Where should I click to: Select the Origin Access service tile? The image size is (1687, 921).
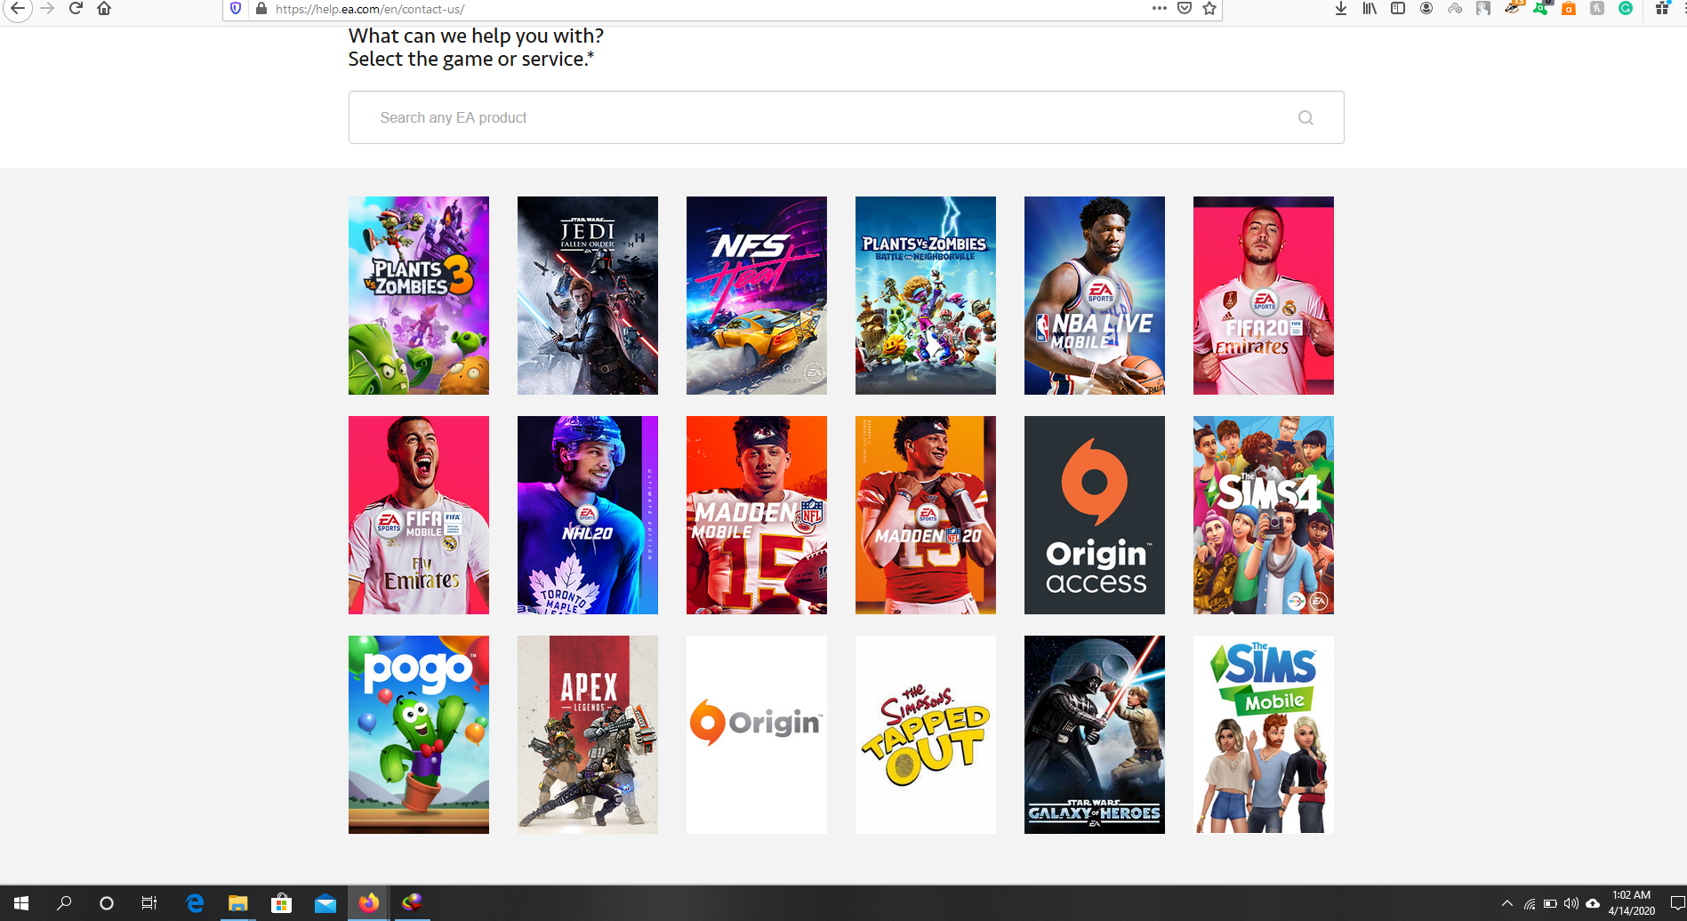(x=1095, y=515)
